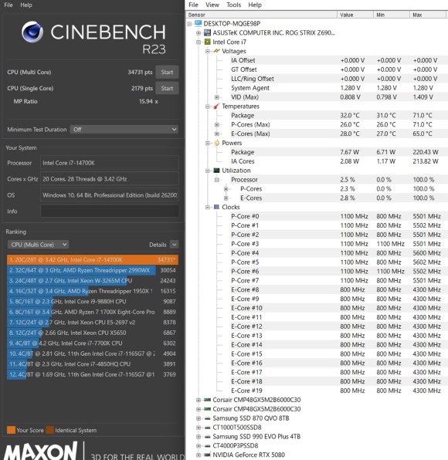Expand the NVIDIA GeForce RTX 5080 node
The width and height of the screenshot is (448, 460).
(x=199, y=455)
